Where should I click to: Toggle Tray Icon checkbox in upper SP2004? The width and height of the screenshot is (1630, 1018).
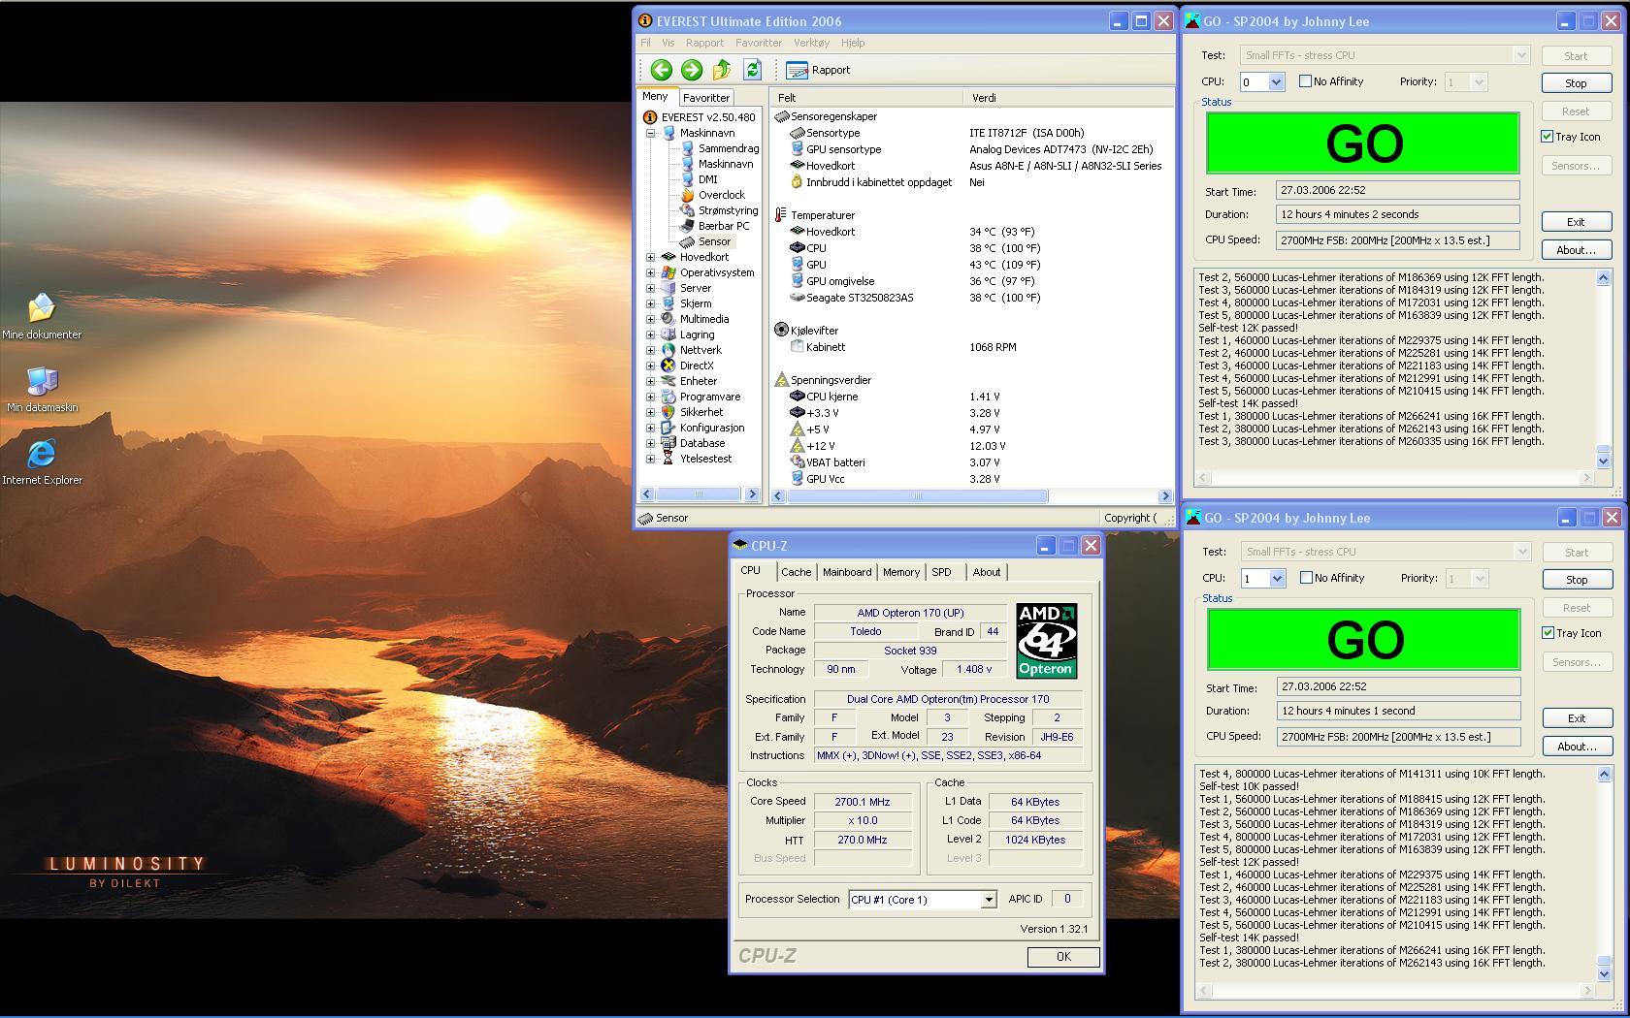coord(1548,137)
